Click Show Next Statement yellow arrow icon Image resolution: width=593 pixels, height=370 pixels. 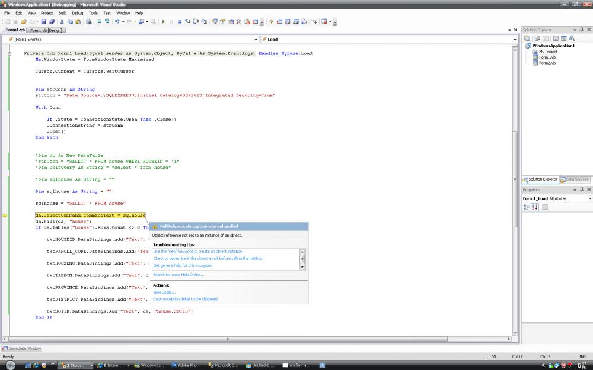(x=271, y=22)
